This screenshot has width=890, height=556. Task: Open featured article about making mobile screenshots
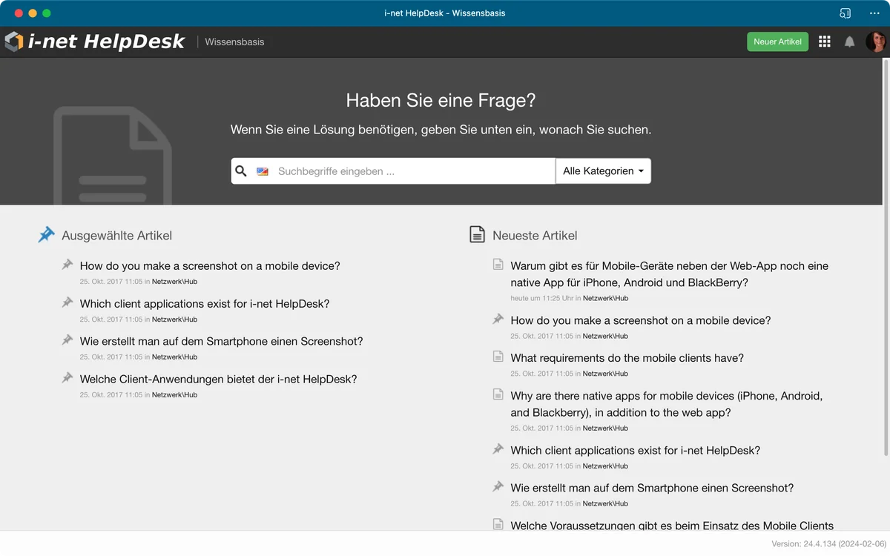210,266
